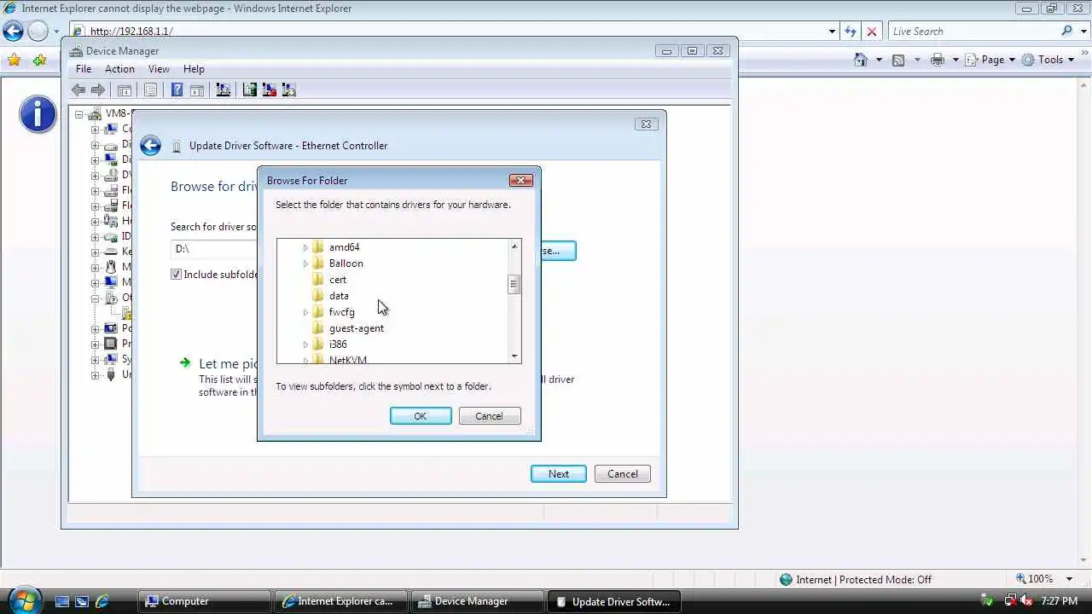This screenshot has height=614, width=1092.
Task: Click Show Desktop quick launch icon
Action: point(61,601)
